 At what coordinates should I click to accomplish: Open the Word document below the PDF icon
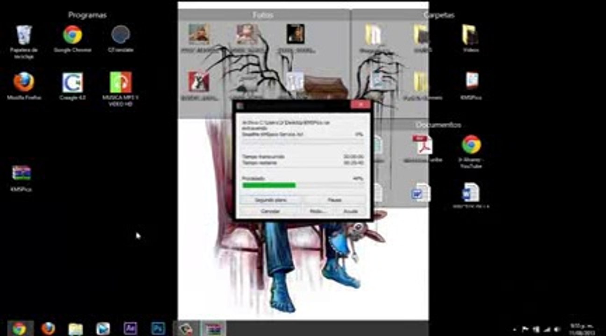click(420, 192)
